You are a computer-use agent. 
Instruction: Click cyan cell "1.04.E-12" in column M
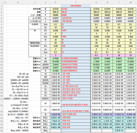point(107,118)
